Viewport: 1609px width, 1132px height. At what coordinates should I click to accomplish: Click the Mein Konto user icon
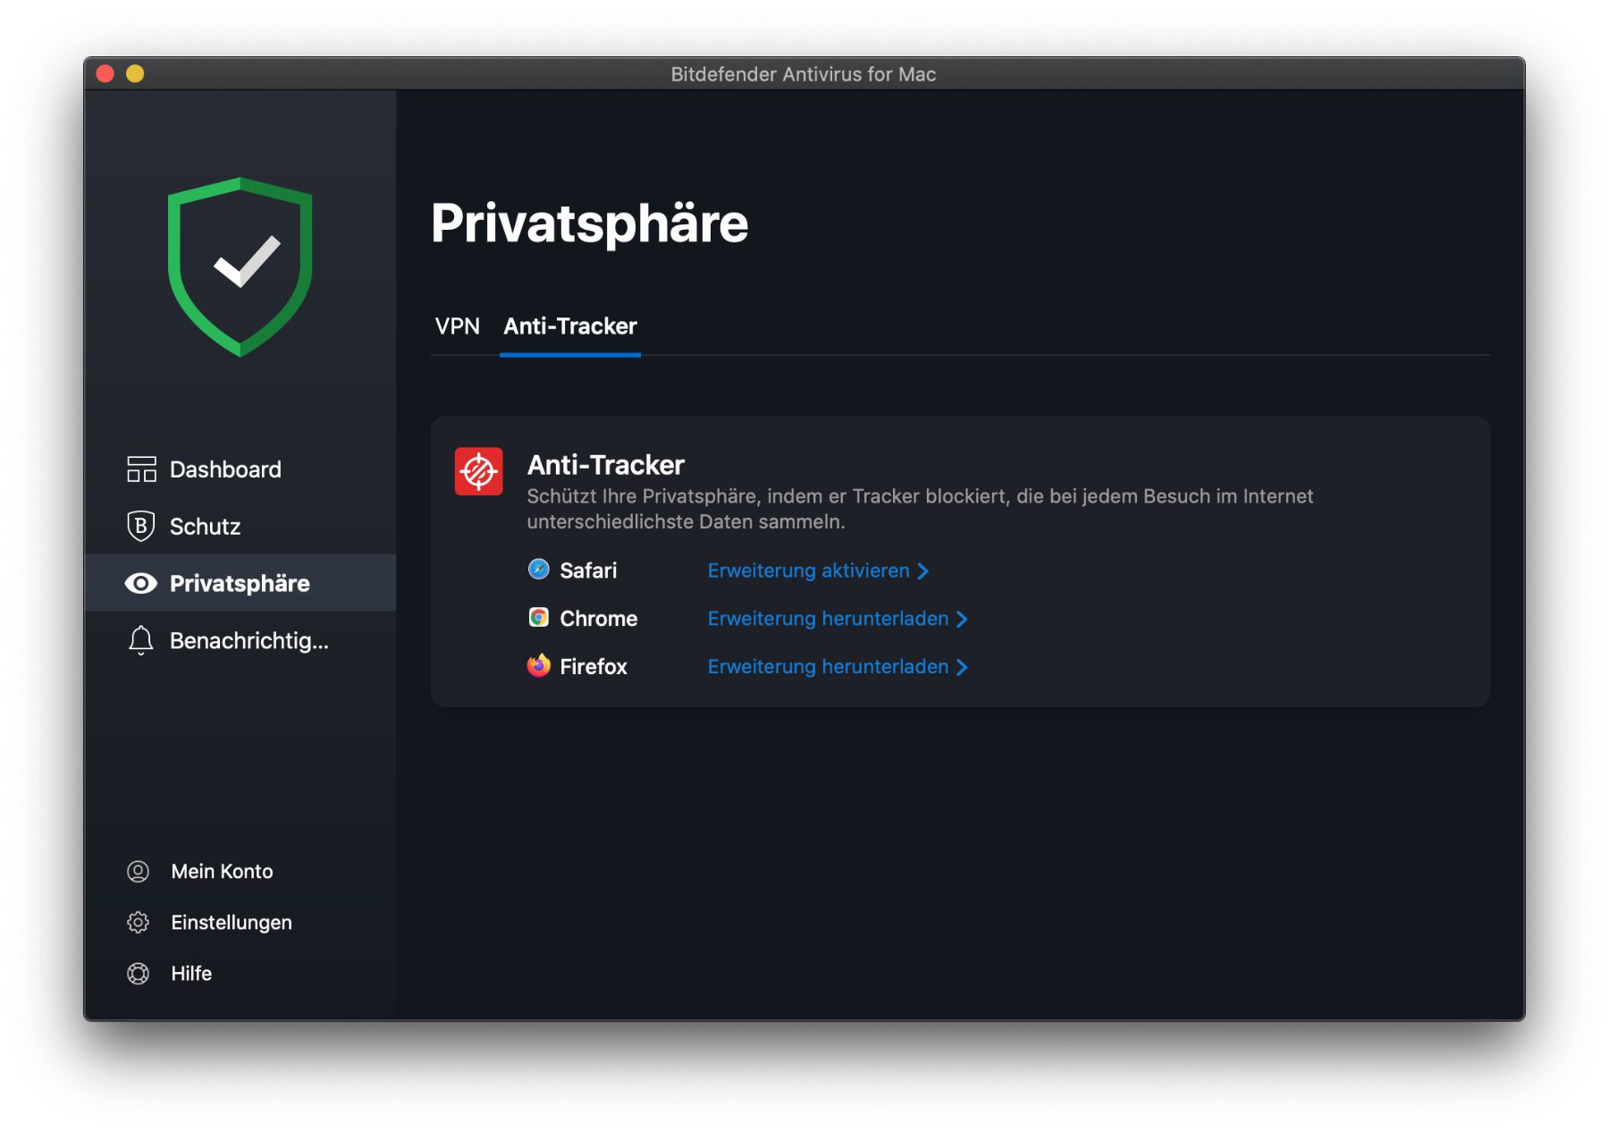click(x=139, y=871)
